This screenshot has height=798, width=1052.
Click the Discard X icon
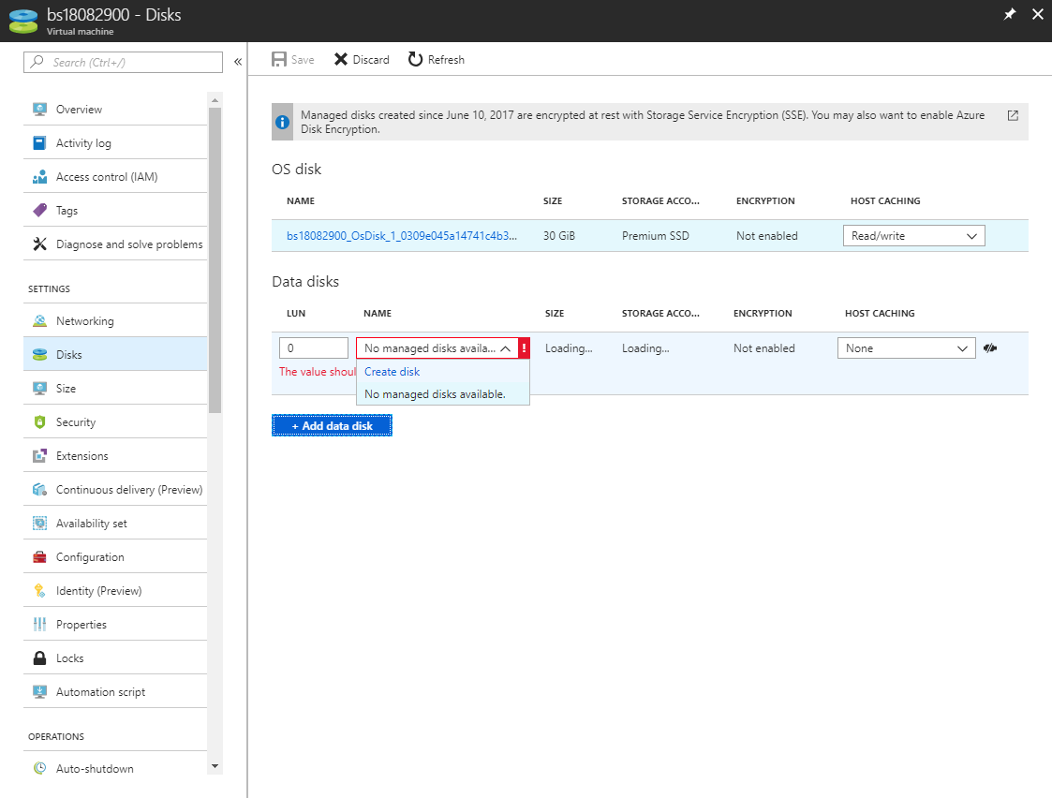coord(341,60)
